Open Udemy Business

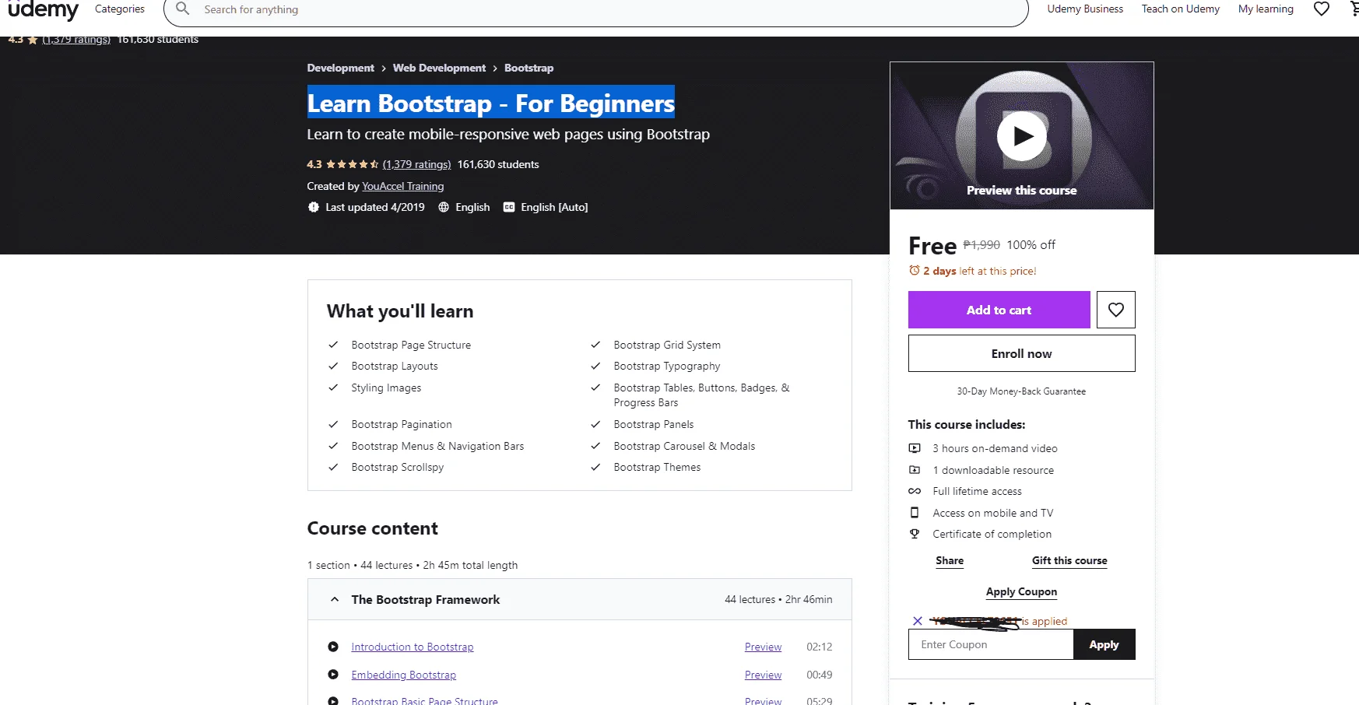tap(1085, 9)
